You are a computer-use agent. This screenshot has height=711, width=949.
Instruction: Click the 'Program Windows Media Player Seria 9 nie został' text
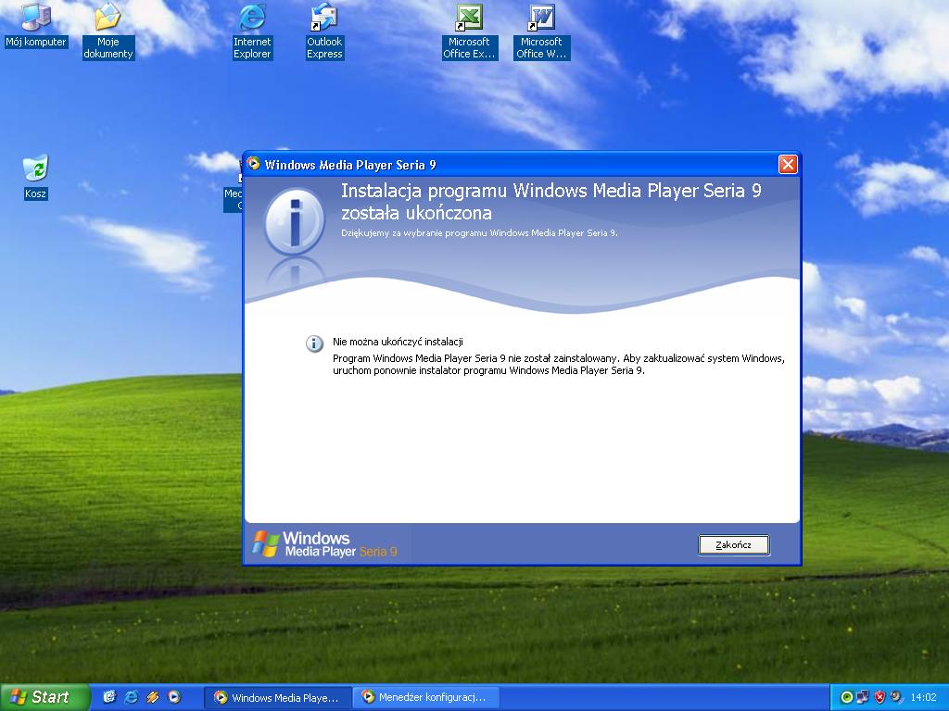pos(559,365)
